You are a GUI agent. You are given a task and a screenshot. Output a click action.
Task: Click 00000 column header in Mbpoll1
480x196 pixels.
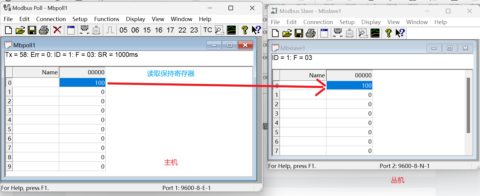click(82, 72)
